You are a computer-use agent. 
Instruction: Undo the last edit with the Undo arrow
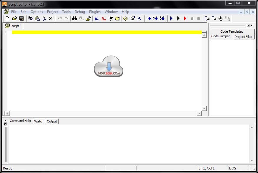tap(60, 19)
